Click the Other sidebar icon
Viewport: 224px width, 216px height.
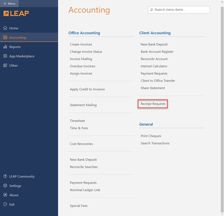5,65
